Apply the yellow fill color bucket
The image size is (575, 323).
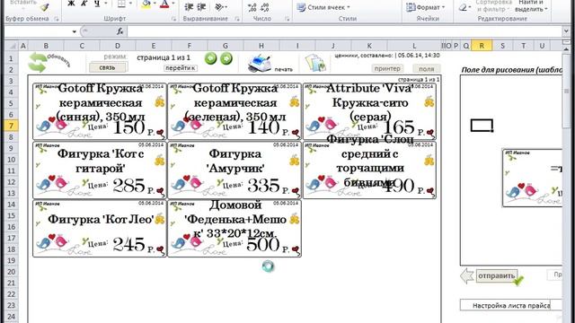[x=146, y=4]
